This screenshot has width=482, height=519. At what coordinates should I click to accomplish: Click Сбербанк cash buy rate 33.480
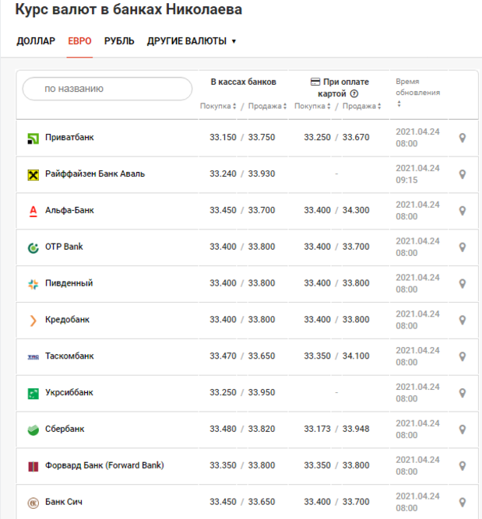click(223, 429)
